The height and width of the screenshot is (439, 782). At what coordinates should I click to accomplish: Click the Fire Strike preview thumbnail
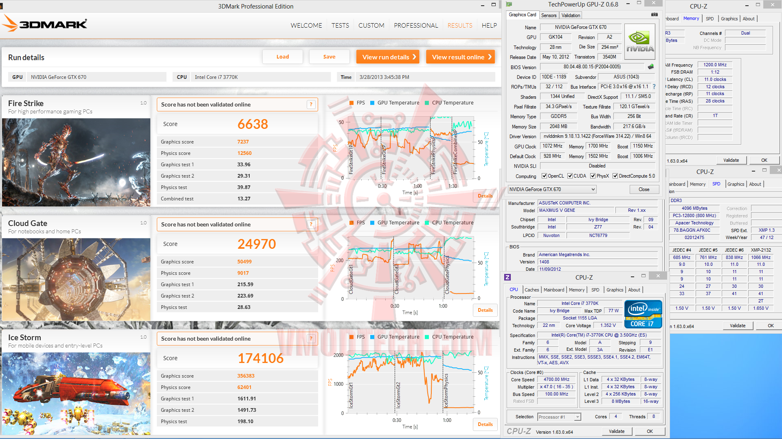click(76, 162)
